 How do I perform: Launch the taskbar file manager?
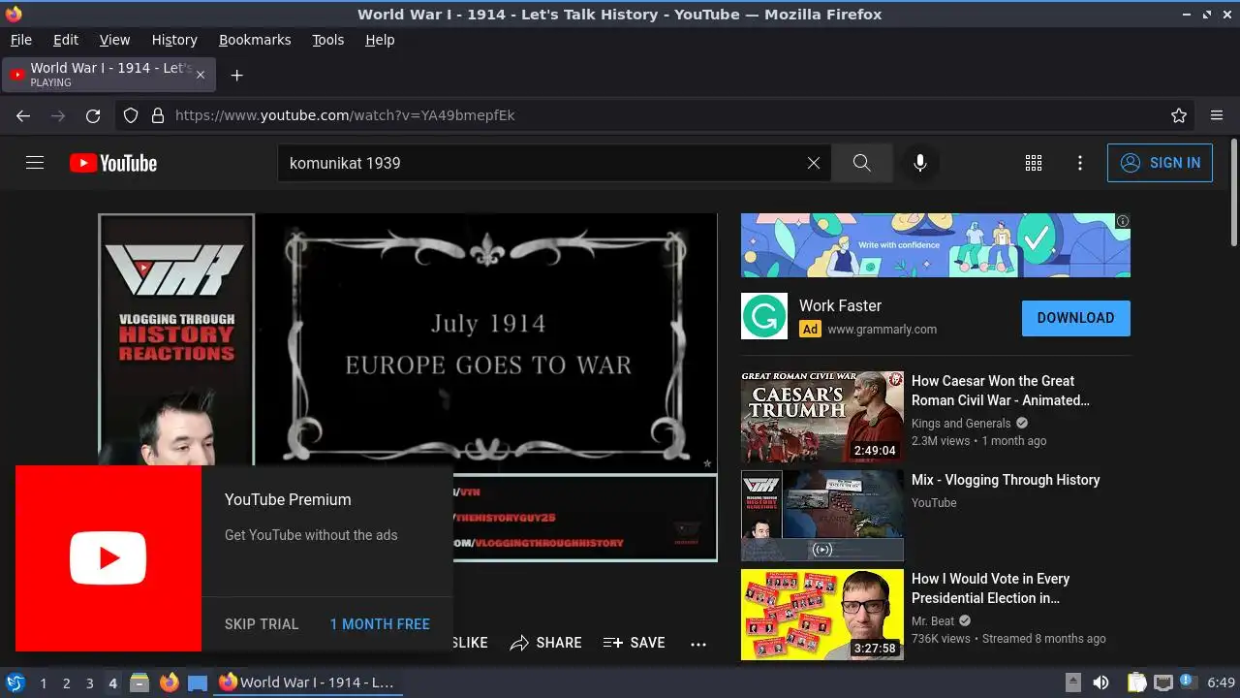point(139,682)
